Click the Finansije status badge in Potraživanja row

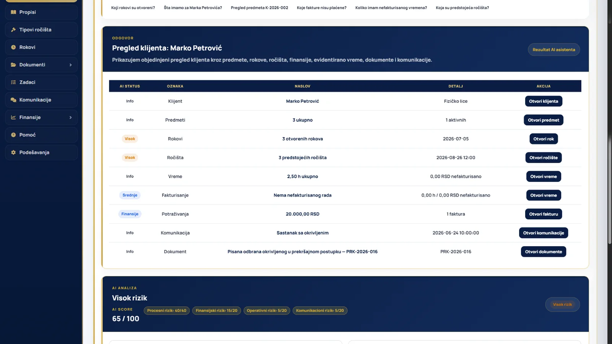click(x=130, y=214)
